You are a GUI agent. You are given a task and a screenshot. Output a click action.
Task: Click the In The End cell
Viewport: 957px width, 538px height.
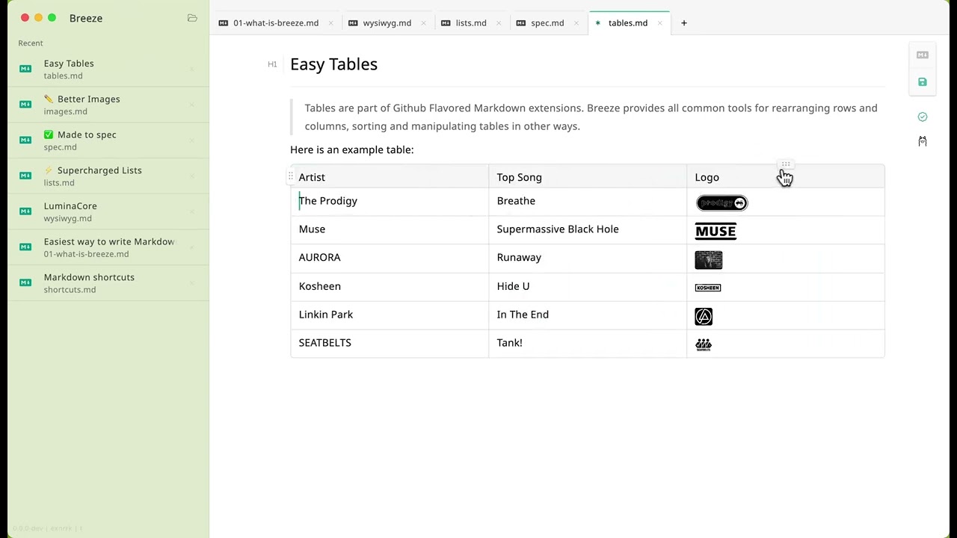[588, 315]
